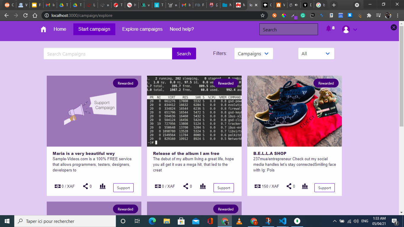The width and height of the screenshot is (404, 227).
Task: Open a new browser tab with the plus button
Action: (334, 5)
